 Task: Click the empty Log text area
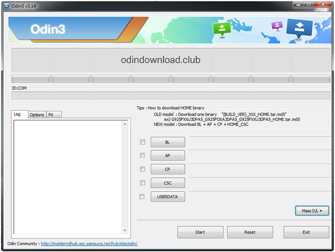click(x=68, y=177)
